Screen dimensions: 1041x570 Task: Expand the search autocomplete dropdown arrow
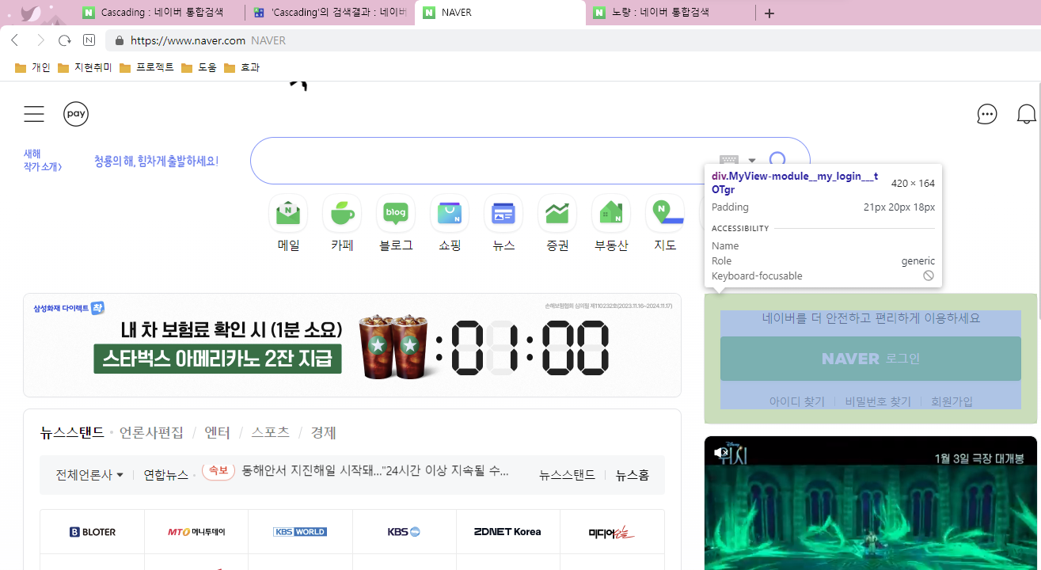[752, 161]
